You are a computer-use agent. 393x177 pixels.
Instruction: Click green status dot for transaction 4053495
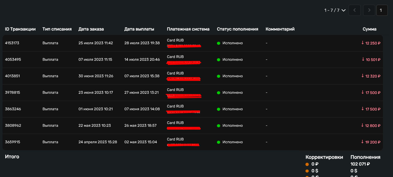click(218, 60)
